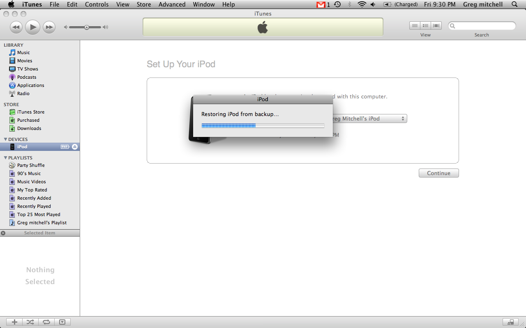Open the Movies library
526x328 pixels.
(x=25, y=61)
